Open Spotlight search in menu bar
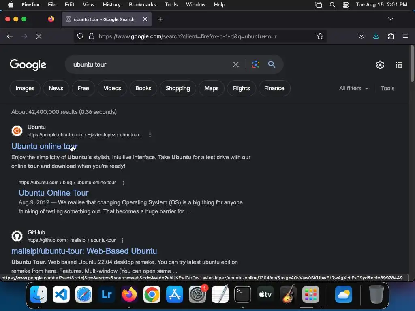 click(x=332, y=5)
